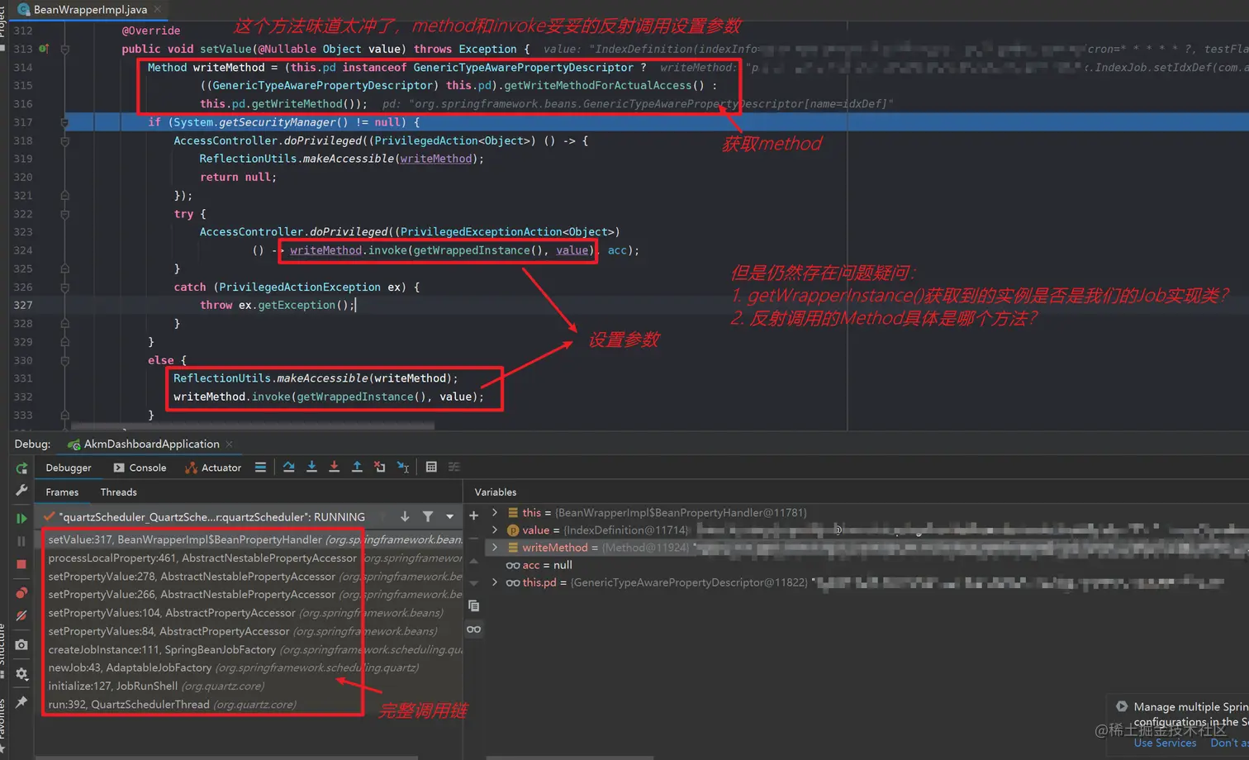Click Drop Frame icon
The image size is (1249, 760).
point(379,468)
